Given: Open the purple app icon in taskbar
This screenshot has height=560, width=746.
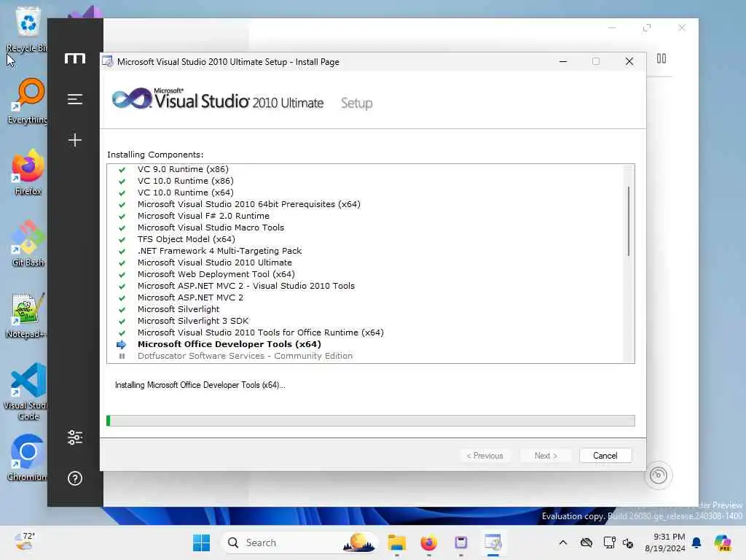Looking at the screenshot, I should coord(460,542).
